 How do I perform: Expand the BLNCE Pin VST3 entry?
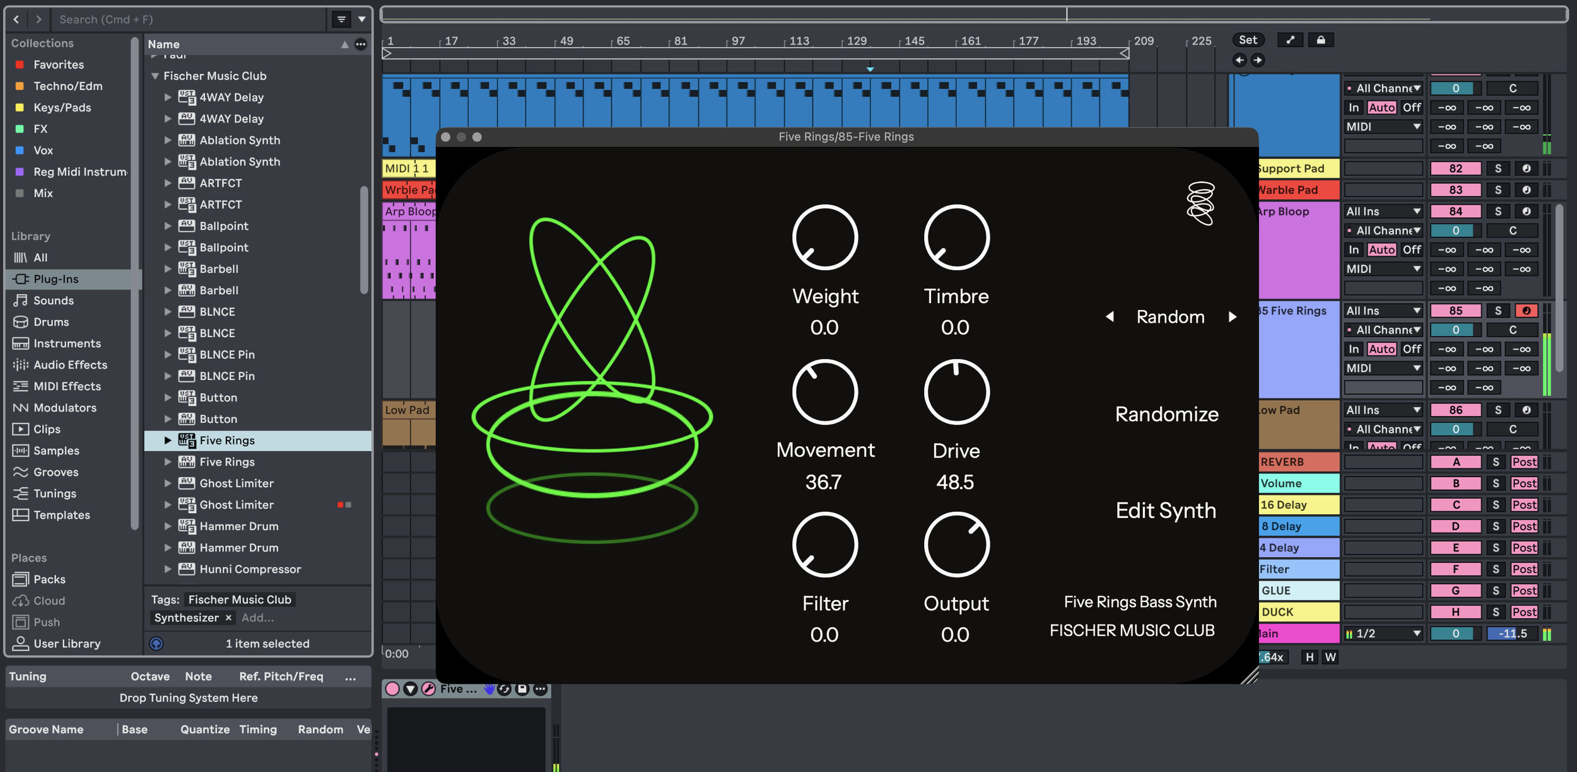tap(168, 355)
